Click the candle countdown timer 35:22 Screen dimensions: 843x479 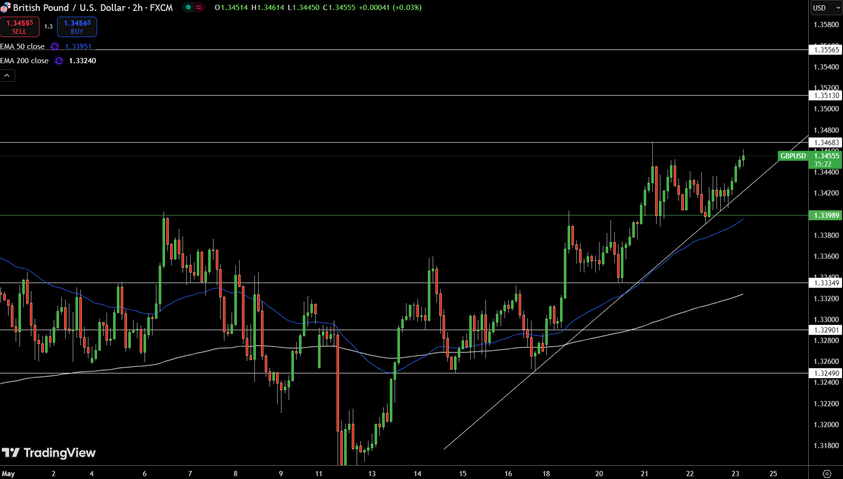[x=823, y=164]
